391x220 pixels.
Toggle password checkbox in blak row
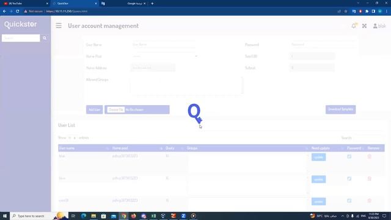pyautogui.click(x=349, y=156)
